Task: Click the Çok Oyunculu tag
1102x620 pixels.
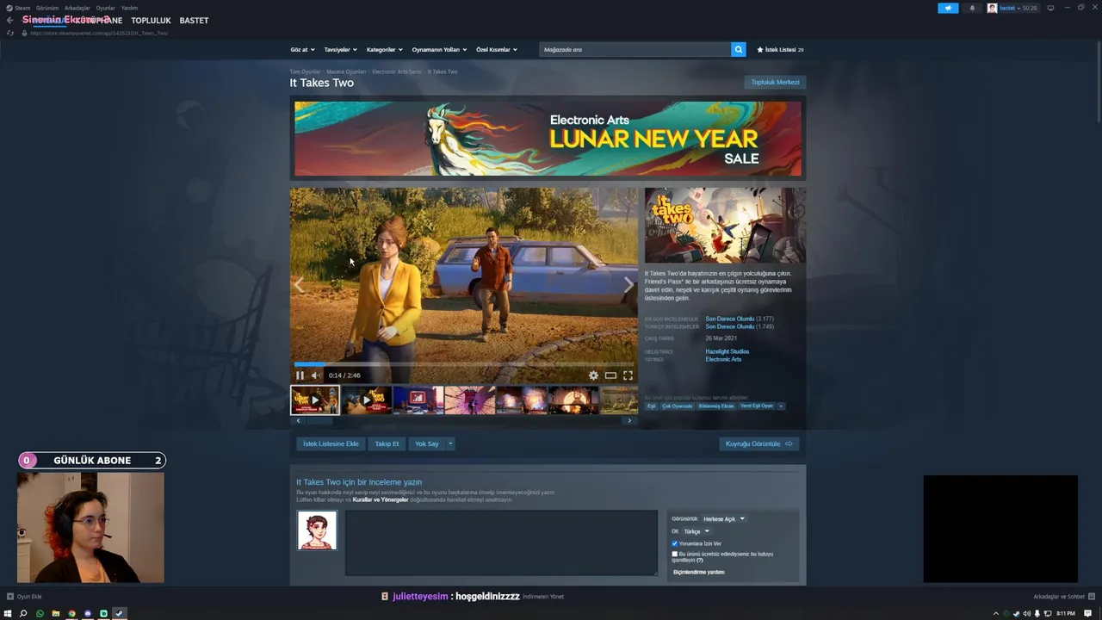Action: point(677,406)
